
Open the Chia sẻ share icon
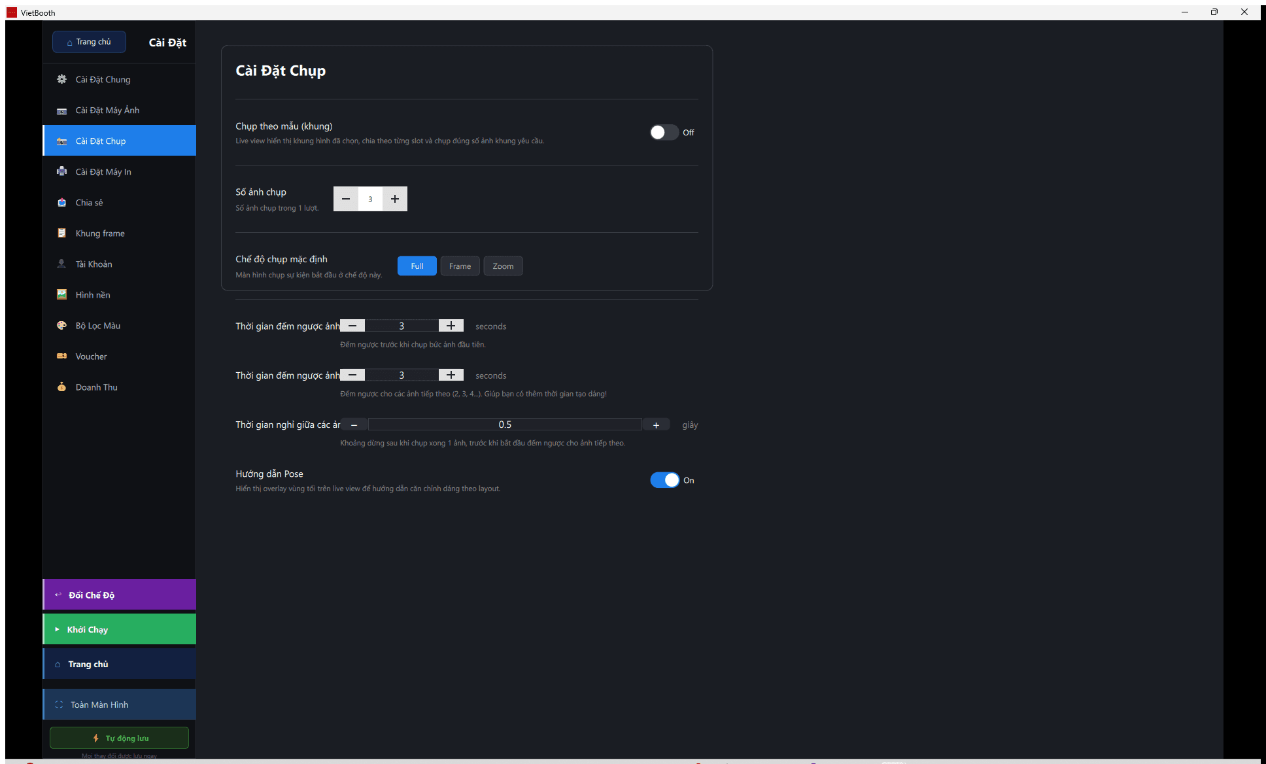coord(61,202)
